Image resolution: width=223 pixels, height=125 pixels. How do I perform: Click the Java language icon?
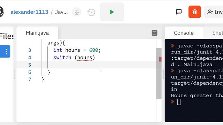[77, 12]
